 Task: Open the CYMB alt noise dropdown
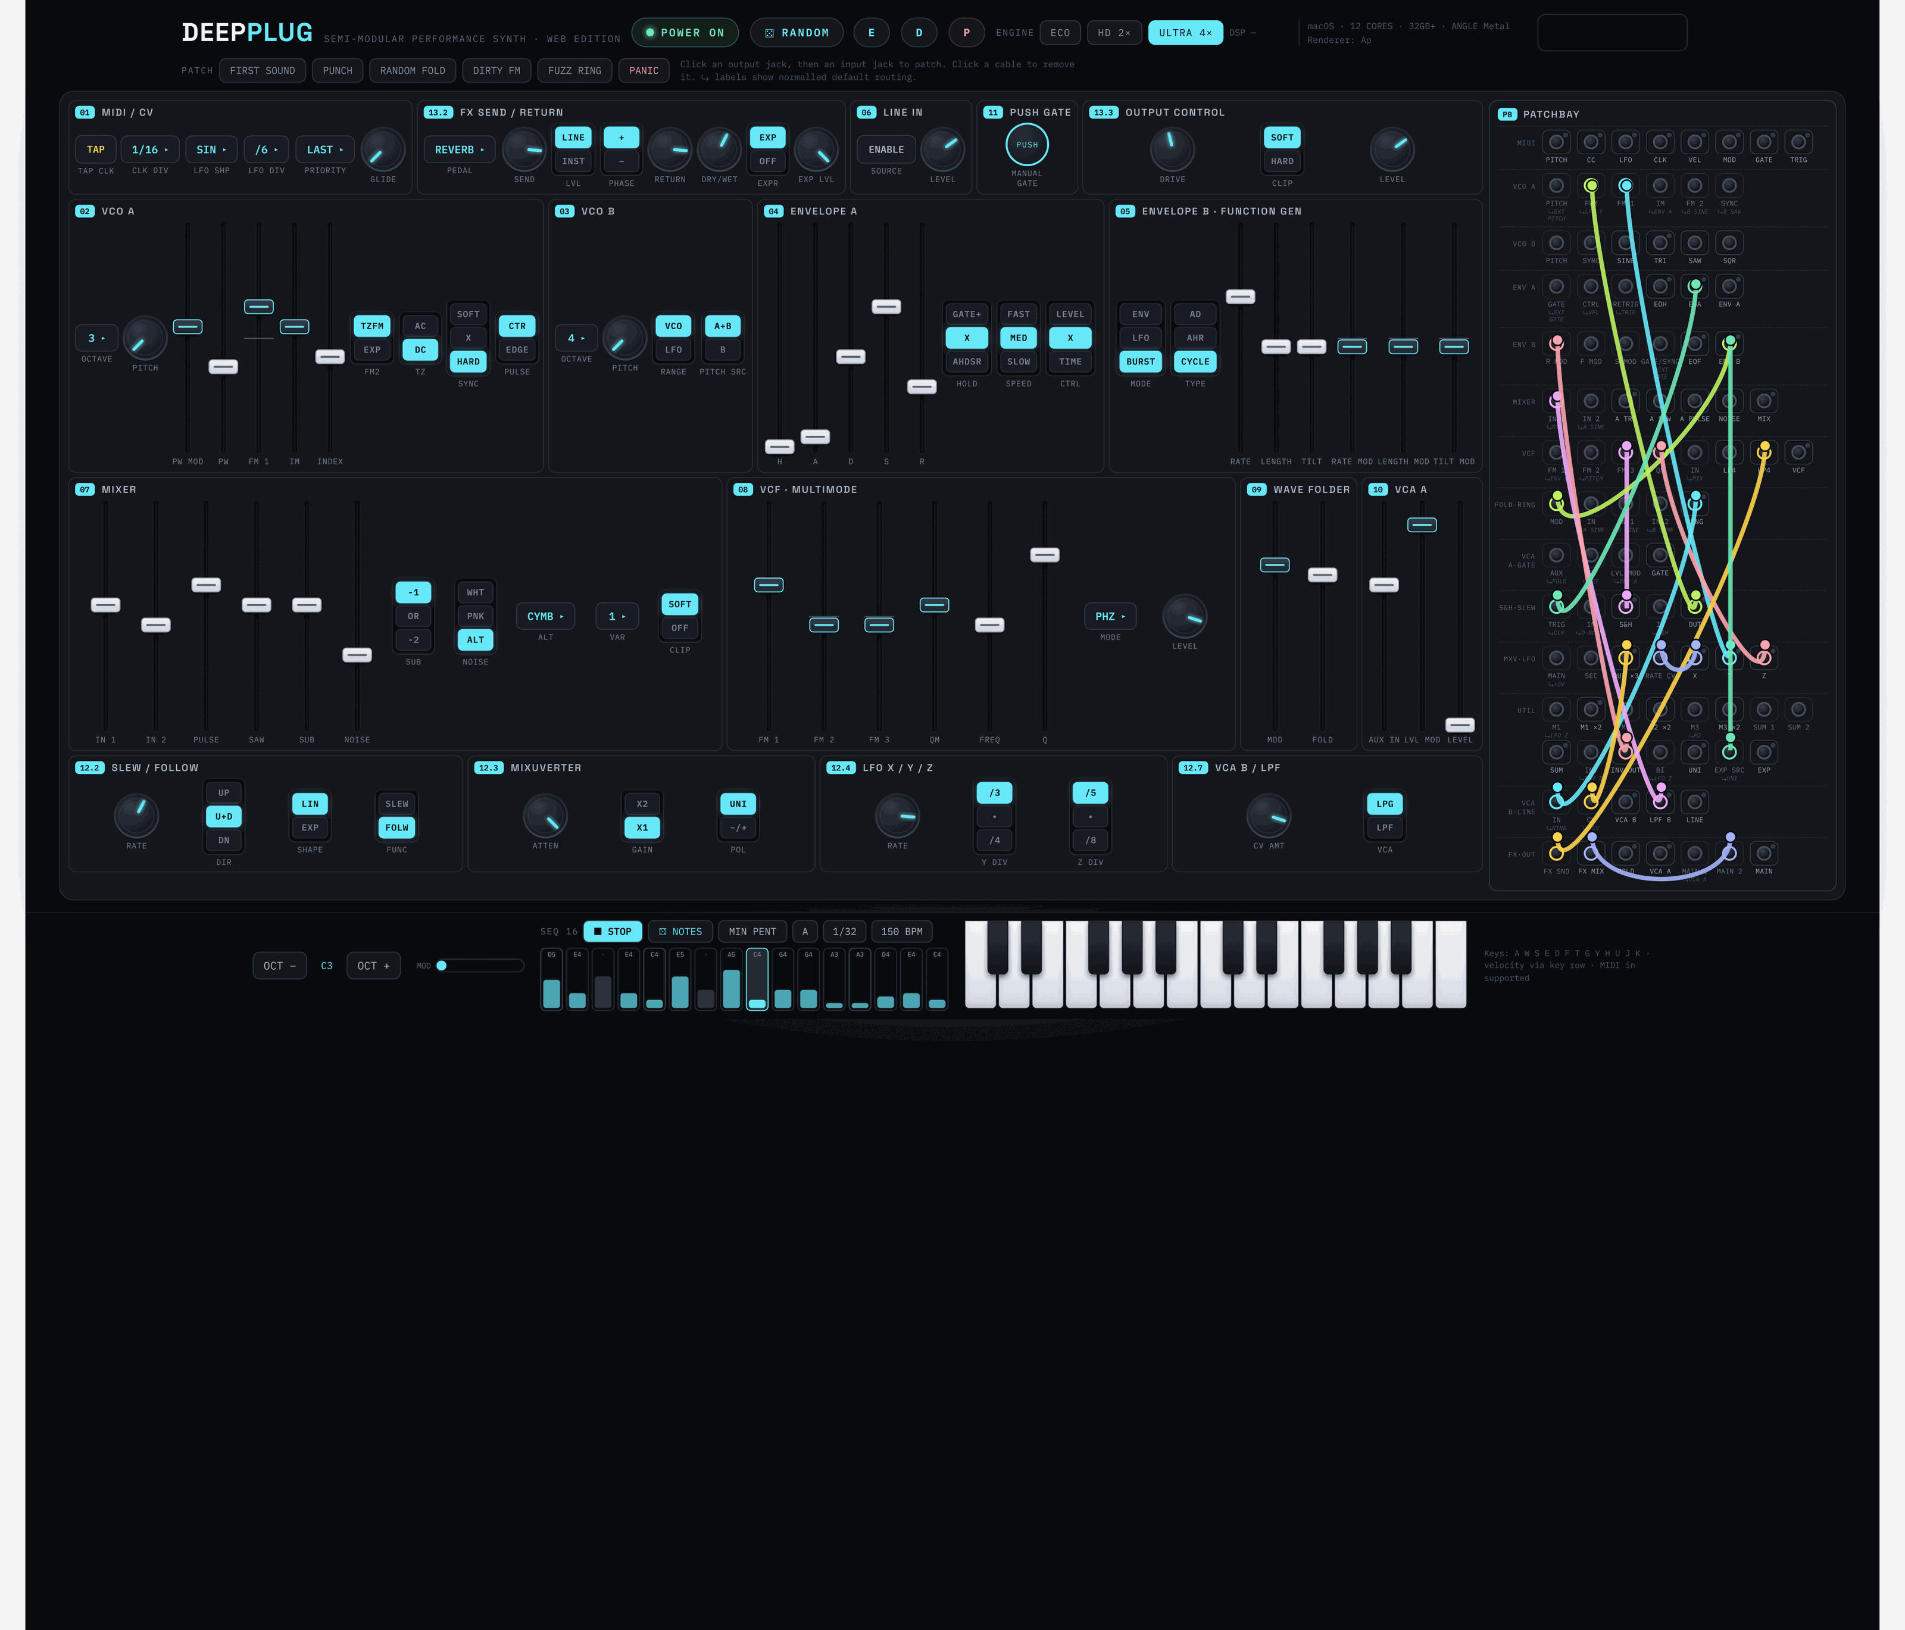[x=545, y=617]
